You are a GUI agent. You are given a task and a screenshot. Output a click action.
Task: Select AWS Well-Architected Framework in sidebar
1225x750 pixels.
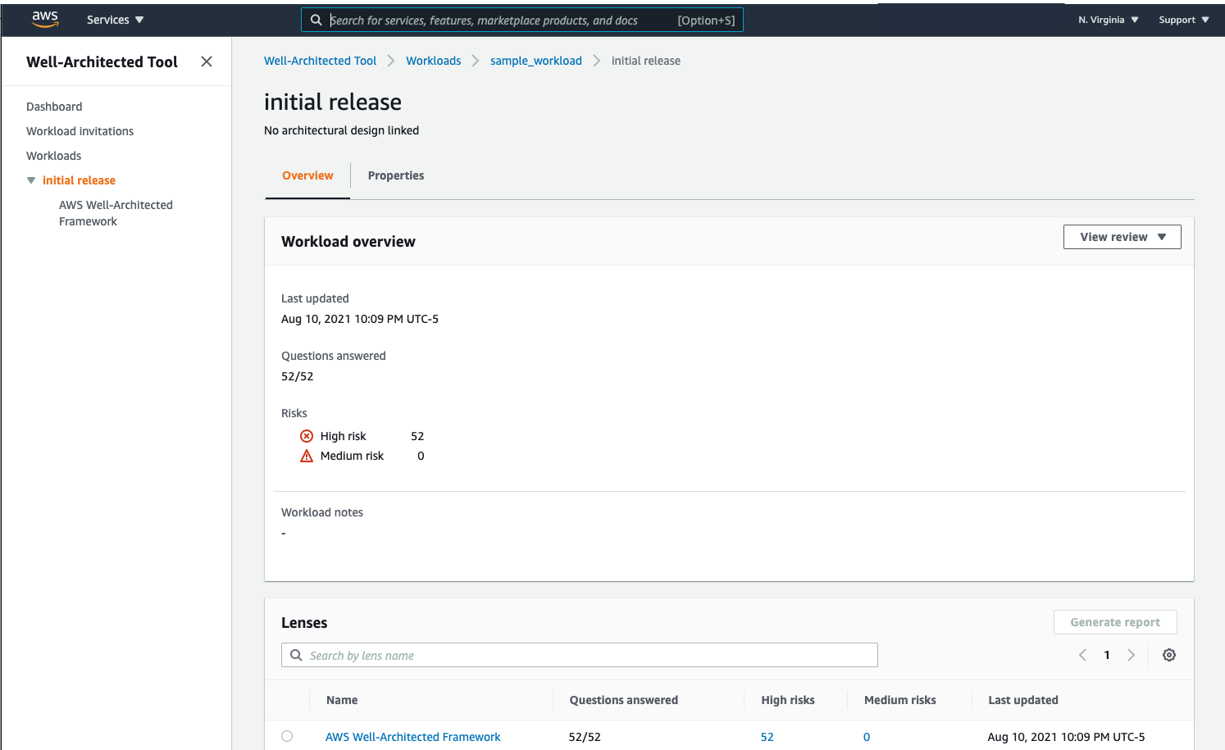116,213
